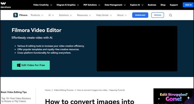The height and width of the screenshot is (104, 194).
Task: Click the Filmora brand name
Action: [x=23, y=15]
